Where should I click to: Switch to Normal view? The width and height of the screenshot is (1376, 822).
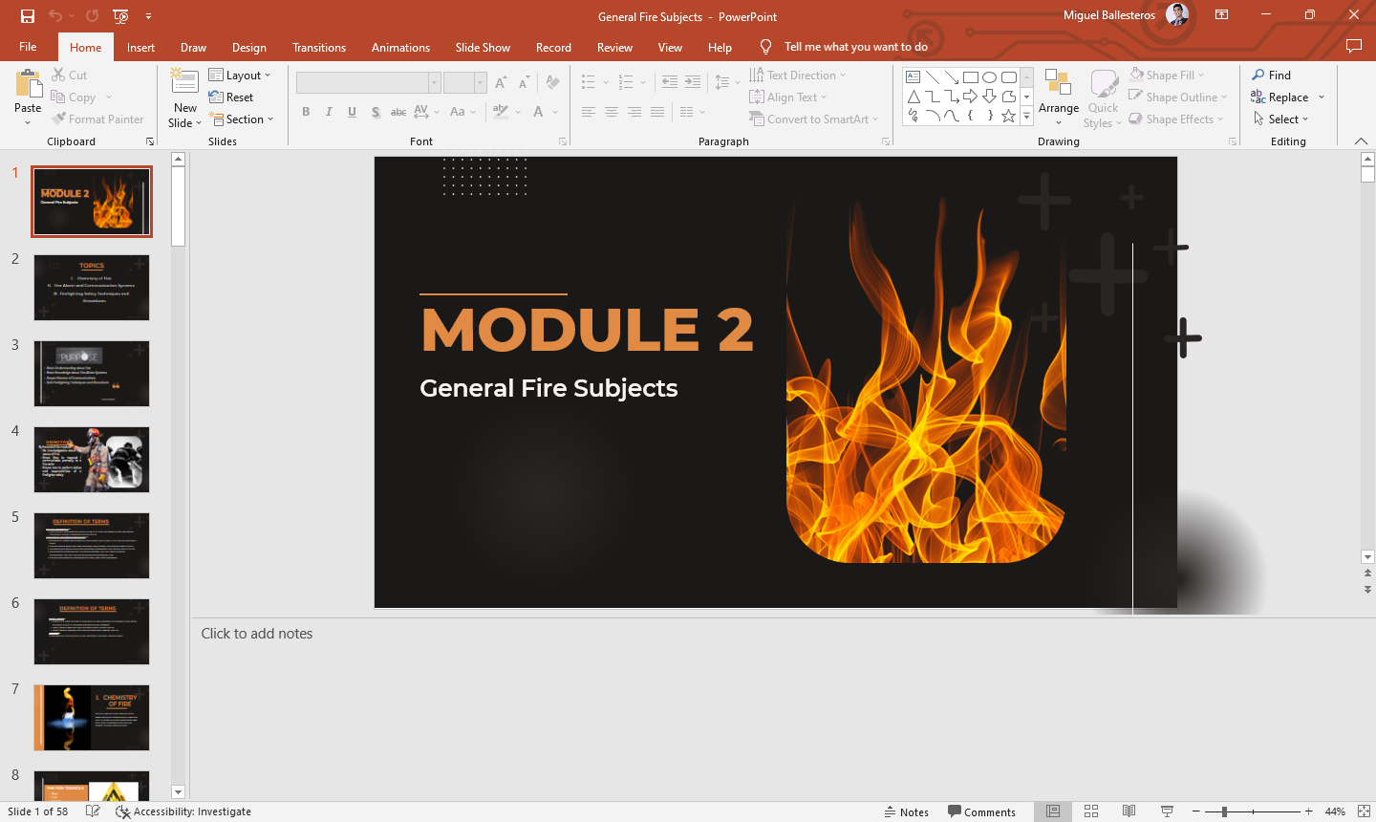[1053, 811]
